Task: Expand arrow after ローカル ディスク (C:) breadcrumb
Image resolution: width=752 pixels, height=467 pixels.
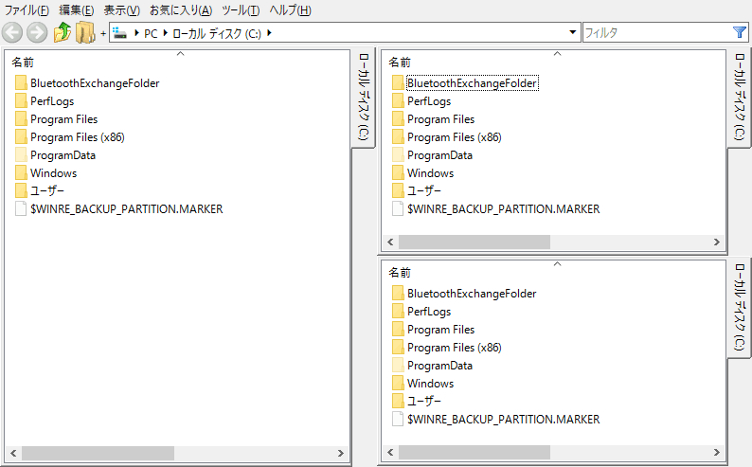Action: pos(269,33)
